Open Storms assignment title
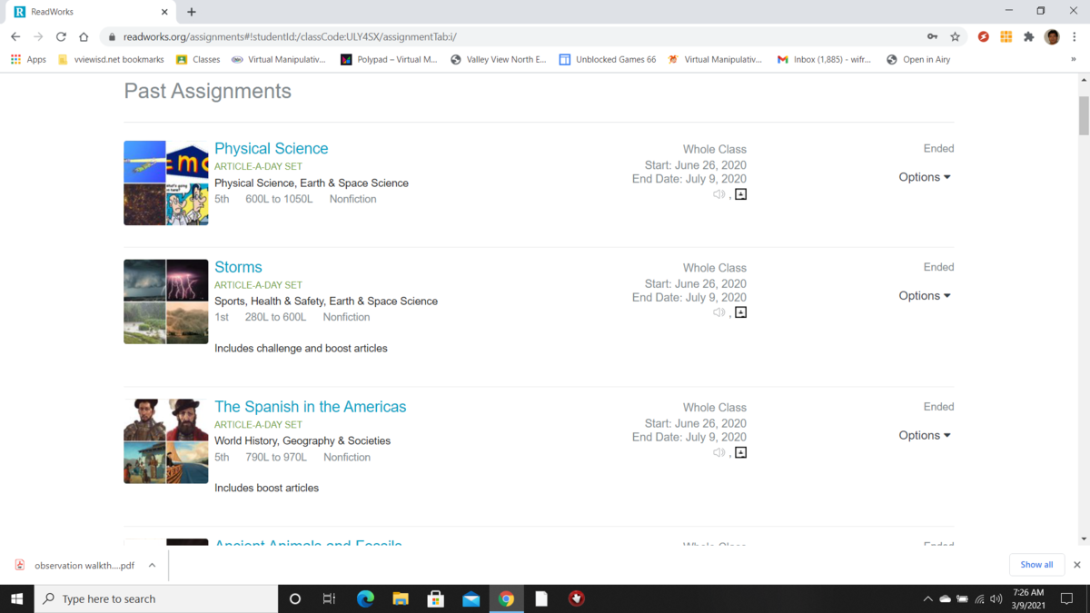This screenshot has width=1090, height=613. click(238, 267)
